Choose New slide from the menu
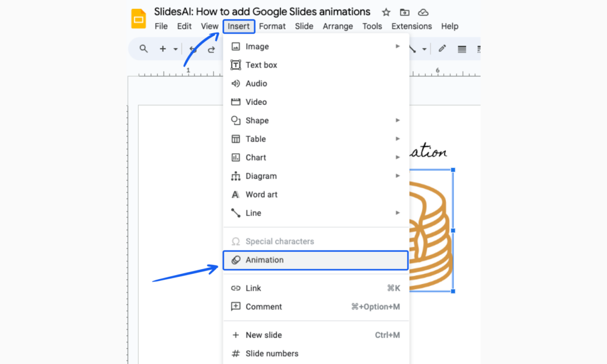This screenshot has height=364, width=607. pos(263,335)
